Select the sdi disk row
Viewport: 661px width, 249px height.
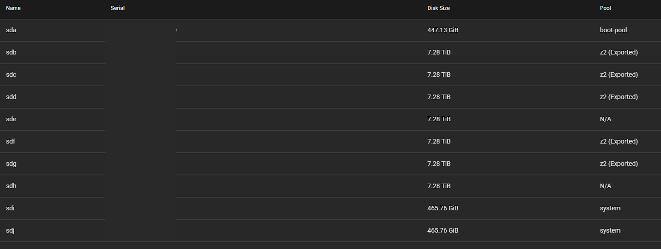(330, 208)
